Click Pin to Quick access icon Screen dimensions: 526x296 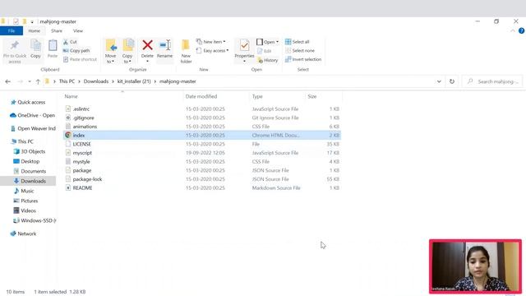point(15,46)
